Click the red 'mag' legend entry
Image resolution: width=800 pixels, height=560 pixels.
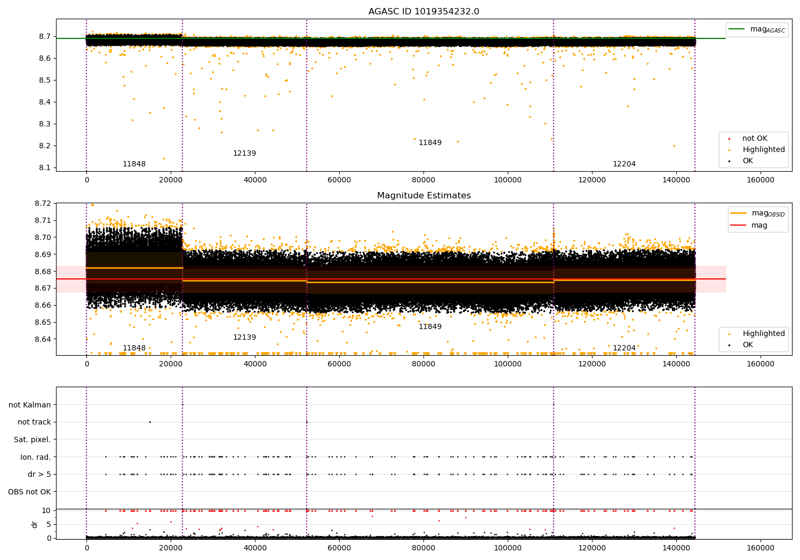(759, 226)
